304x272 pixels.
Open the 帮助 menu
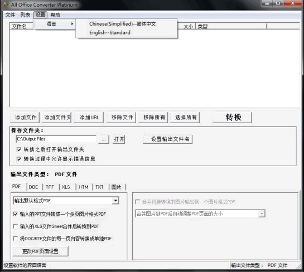(x=55, y=14)
